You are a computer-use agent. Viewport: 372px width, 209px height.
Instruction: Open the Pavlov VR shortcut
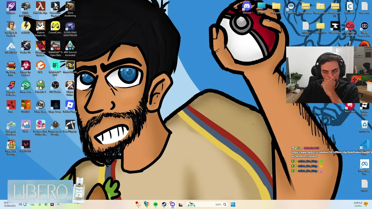(26, 47)
